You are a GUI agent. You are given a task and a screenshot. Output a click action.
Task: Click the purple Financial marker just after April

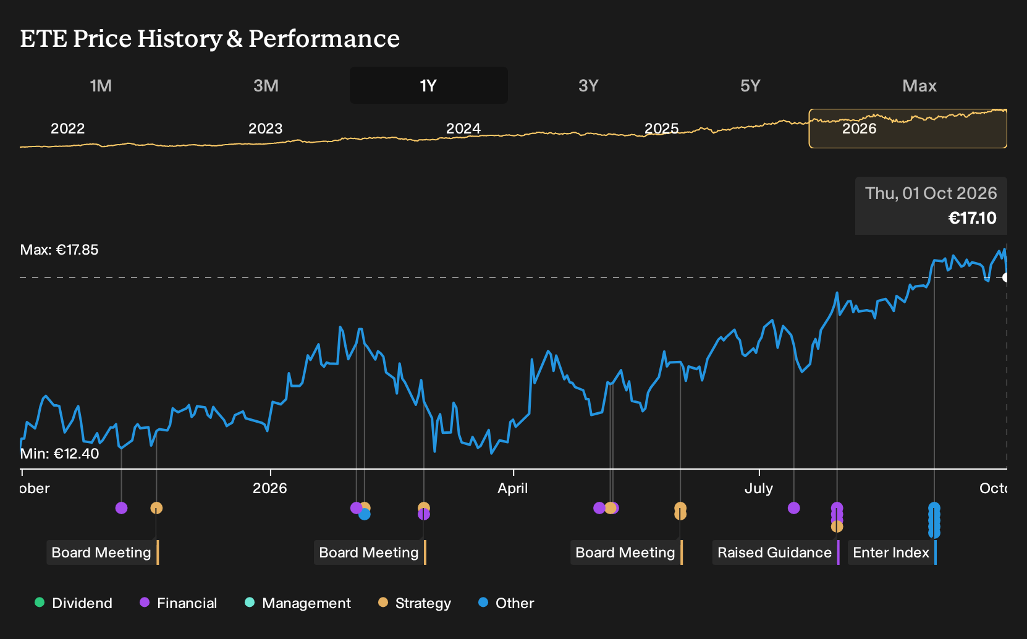pyautogui.click(x=599, y=508)
